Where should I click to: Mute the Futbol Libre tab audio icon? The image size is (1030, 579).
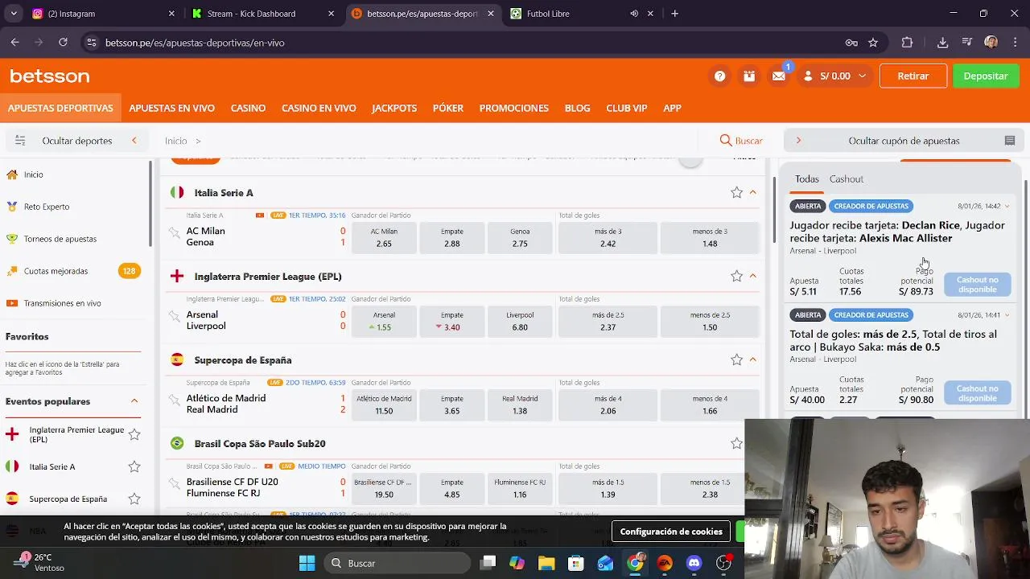coord(634,14)
